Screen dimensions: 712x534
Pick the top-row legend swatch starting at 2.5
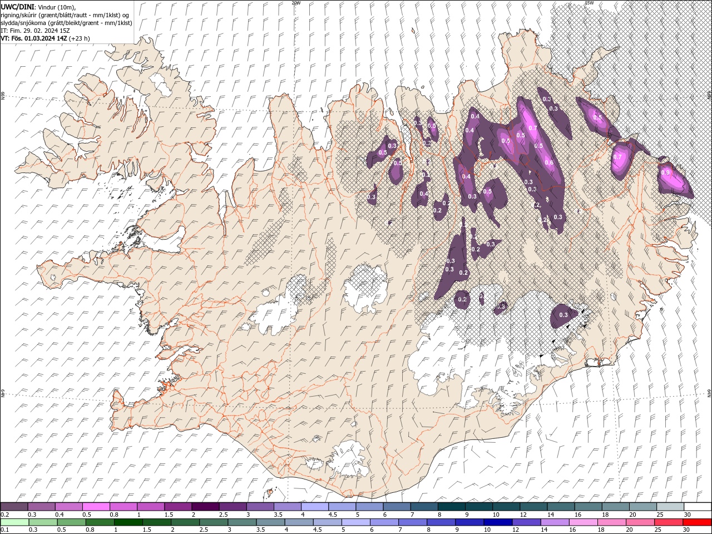232,507
